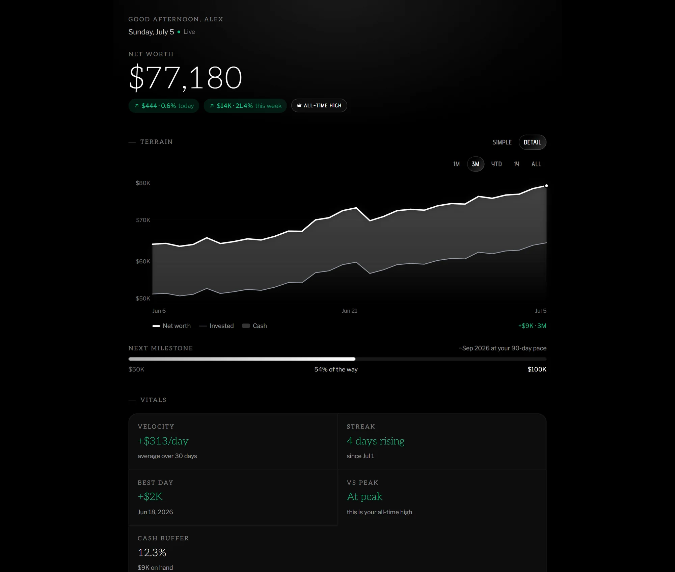
Task: Click the 54% of the way text
Action: point(336,369)
